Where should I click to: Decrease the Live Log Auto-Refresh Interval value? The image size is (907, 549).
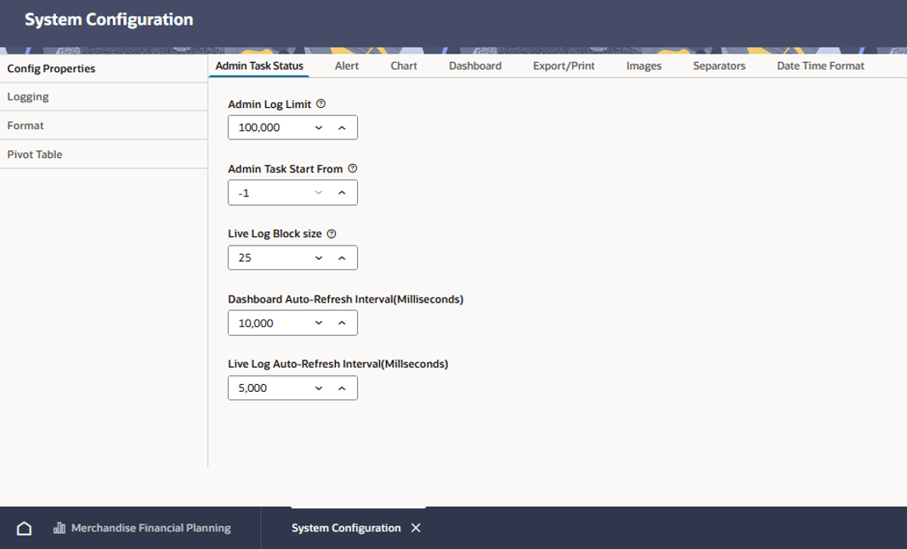[x=319, y=388]
